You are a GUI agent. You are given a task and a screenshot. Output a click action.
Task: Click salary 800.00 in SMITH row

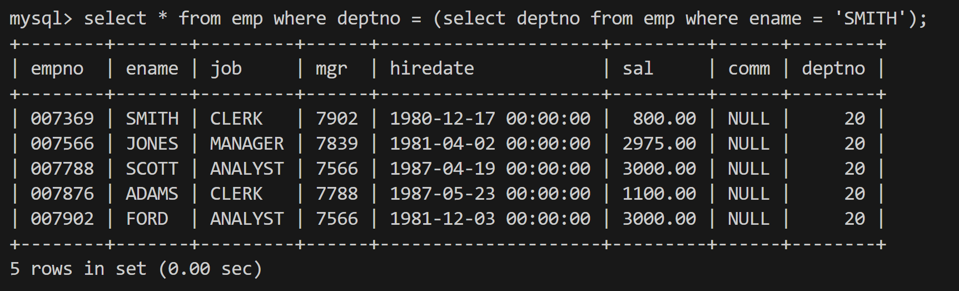click(664, 119)
